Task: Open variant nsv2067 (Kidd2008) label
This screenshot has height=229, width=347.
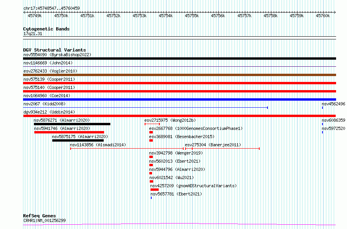Action: (44, 104)
